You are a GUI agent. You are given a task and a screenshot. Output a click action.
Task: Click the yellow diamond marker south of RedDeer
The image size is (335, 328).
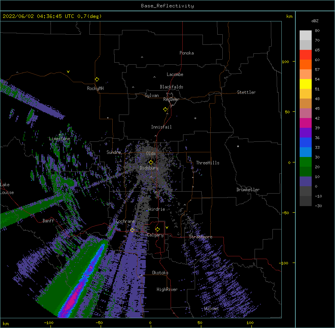(x=166, y=109)
